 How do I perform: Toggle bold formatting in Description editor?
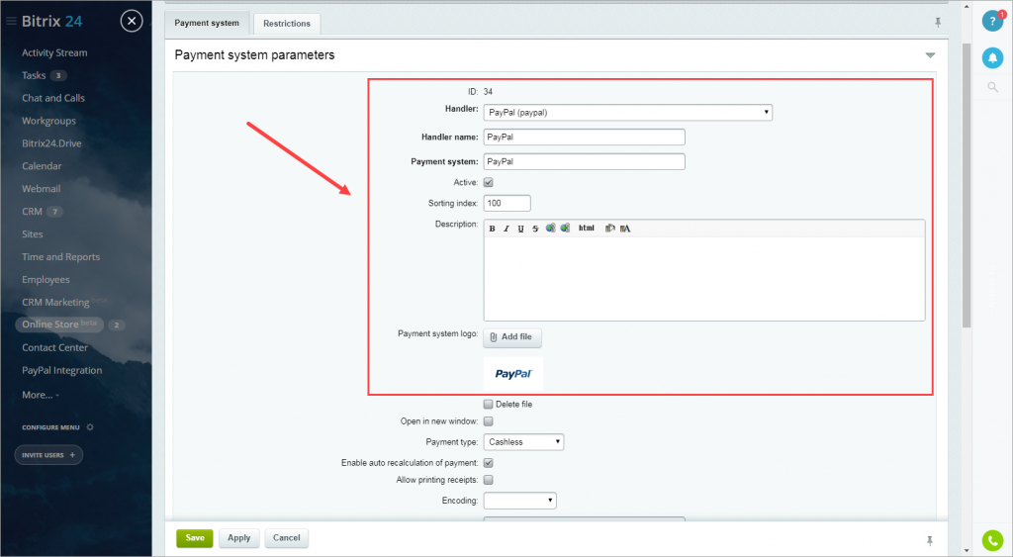pos(493,229)
